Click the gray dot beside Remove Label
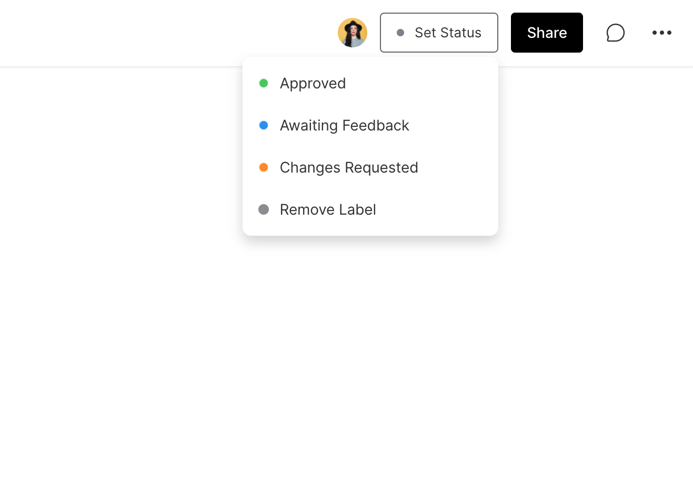This screenshot has width=693, height=483. 264,209
